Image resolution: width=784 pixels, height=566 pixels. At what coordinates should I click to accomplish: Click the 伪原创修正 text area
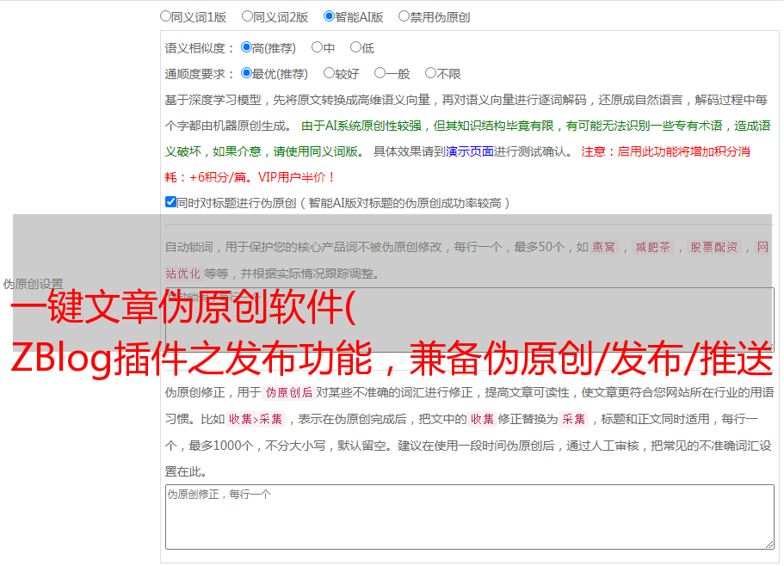(470, 517)
